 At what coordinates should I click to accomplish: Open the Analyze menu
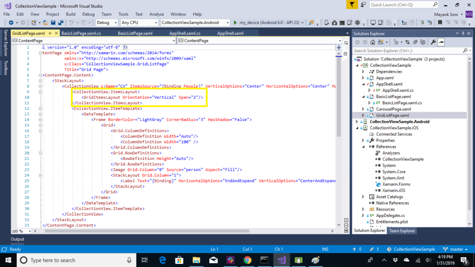point(157,14)
